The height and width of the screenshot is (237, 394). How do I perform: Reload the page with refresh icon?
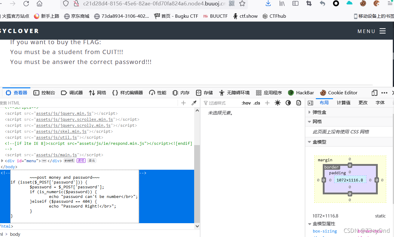(x=26, y=4)
